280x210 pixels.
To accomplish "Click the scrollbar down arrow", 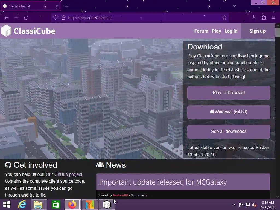I will pos(278,197).
